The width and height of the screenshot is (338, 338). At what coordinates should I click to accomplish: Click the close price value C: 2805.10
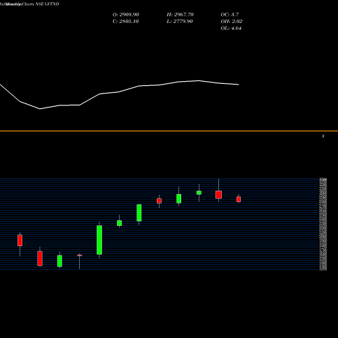126,21
